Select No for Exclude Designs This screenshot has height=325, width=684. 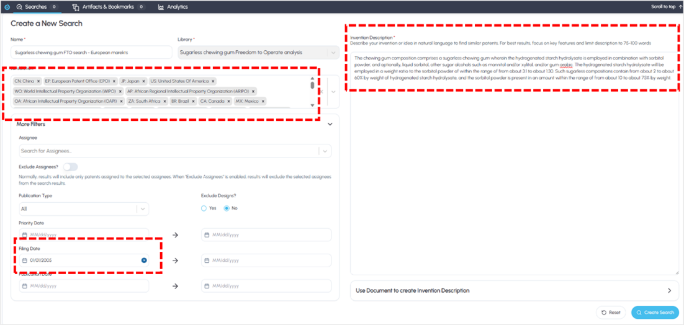pos(227,208)
